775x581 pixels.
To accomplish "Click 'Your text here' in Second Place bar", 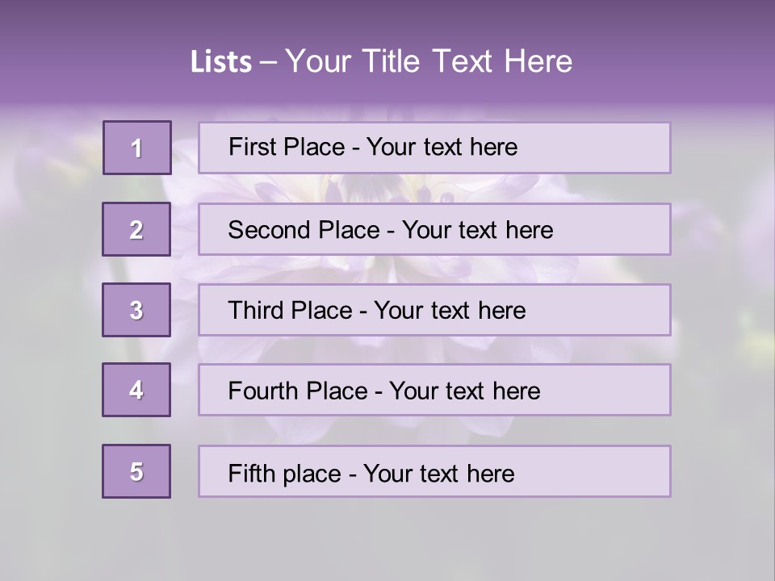I will (x=477, y=230).
